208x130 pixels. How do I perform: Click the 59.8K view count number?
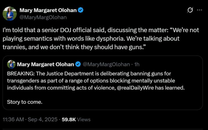tap(69, 119)
